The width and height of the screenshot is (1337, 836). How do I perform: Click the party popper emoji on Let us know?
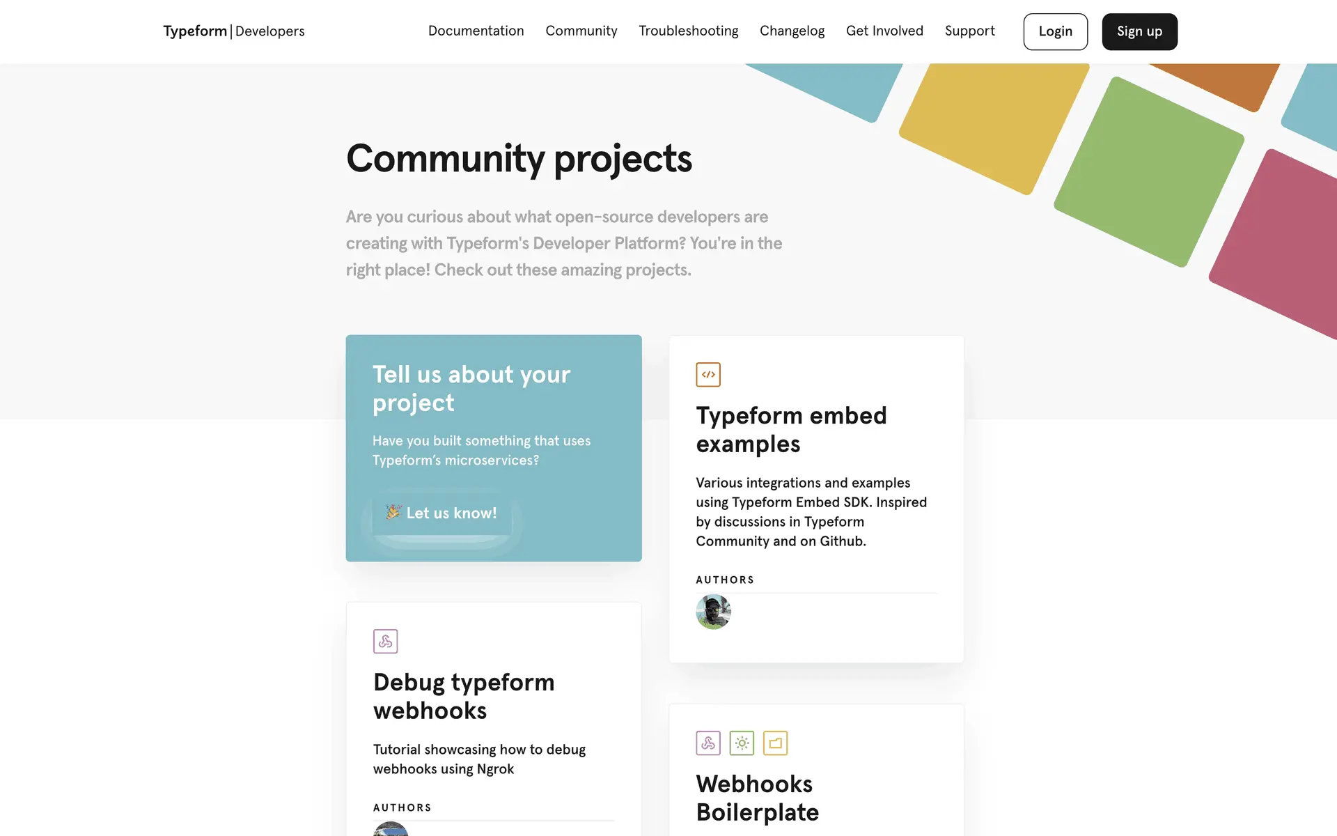coord(393,513)
